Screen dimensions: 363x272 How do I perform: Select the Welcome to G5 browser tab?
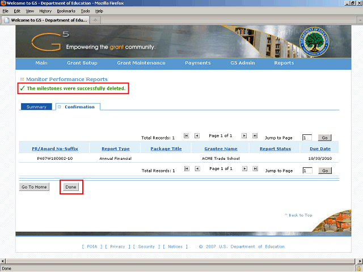45,20
